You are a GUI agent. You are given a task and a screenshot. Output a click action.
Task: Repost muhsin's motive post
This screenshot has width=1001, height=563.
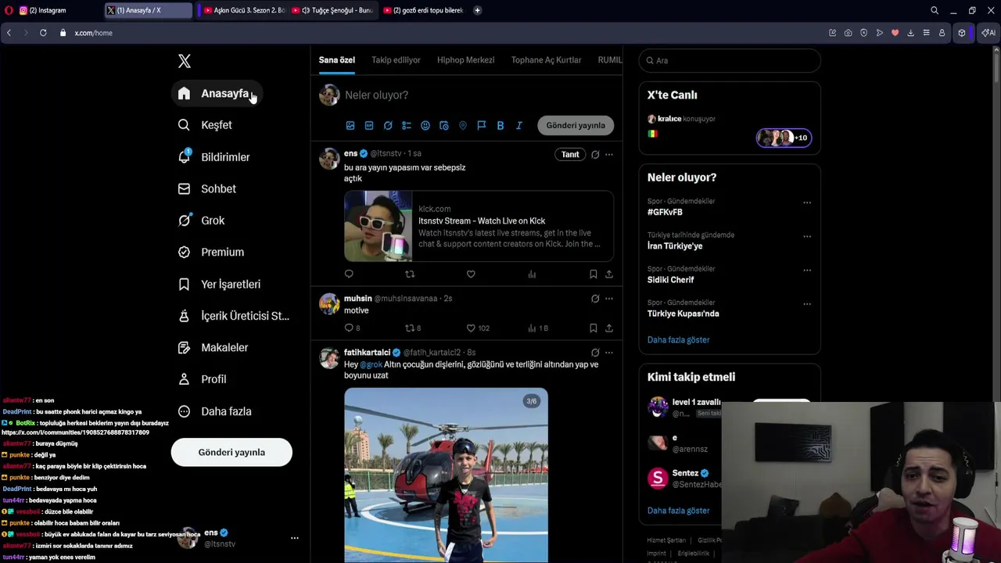tap(413, 328)
